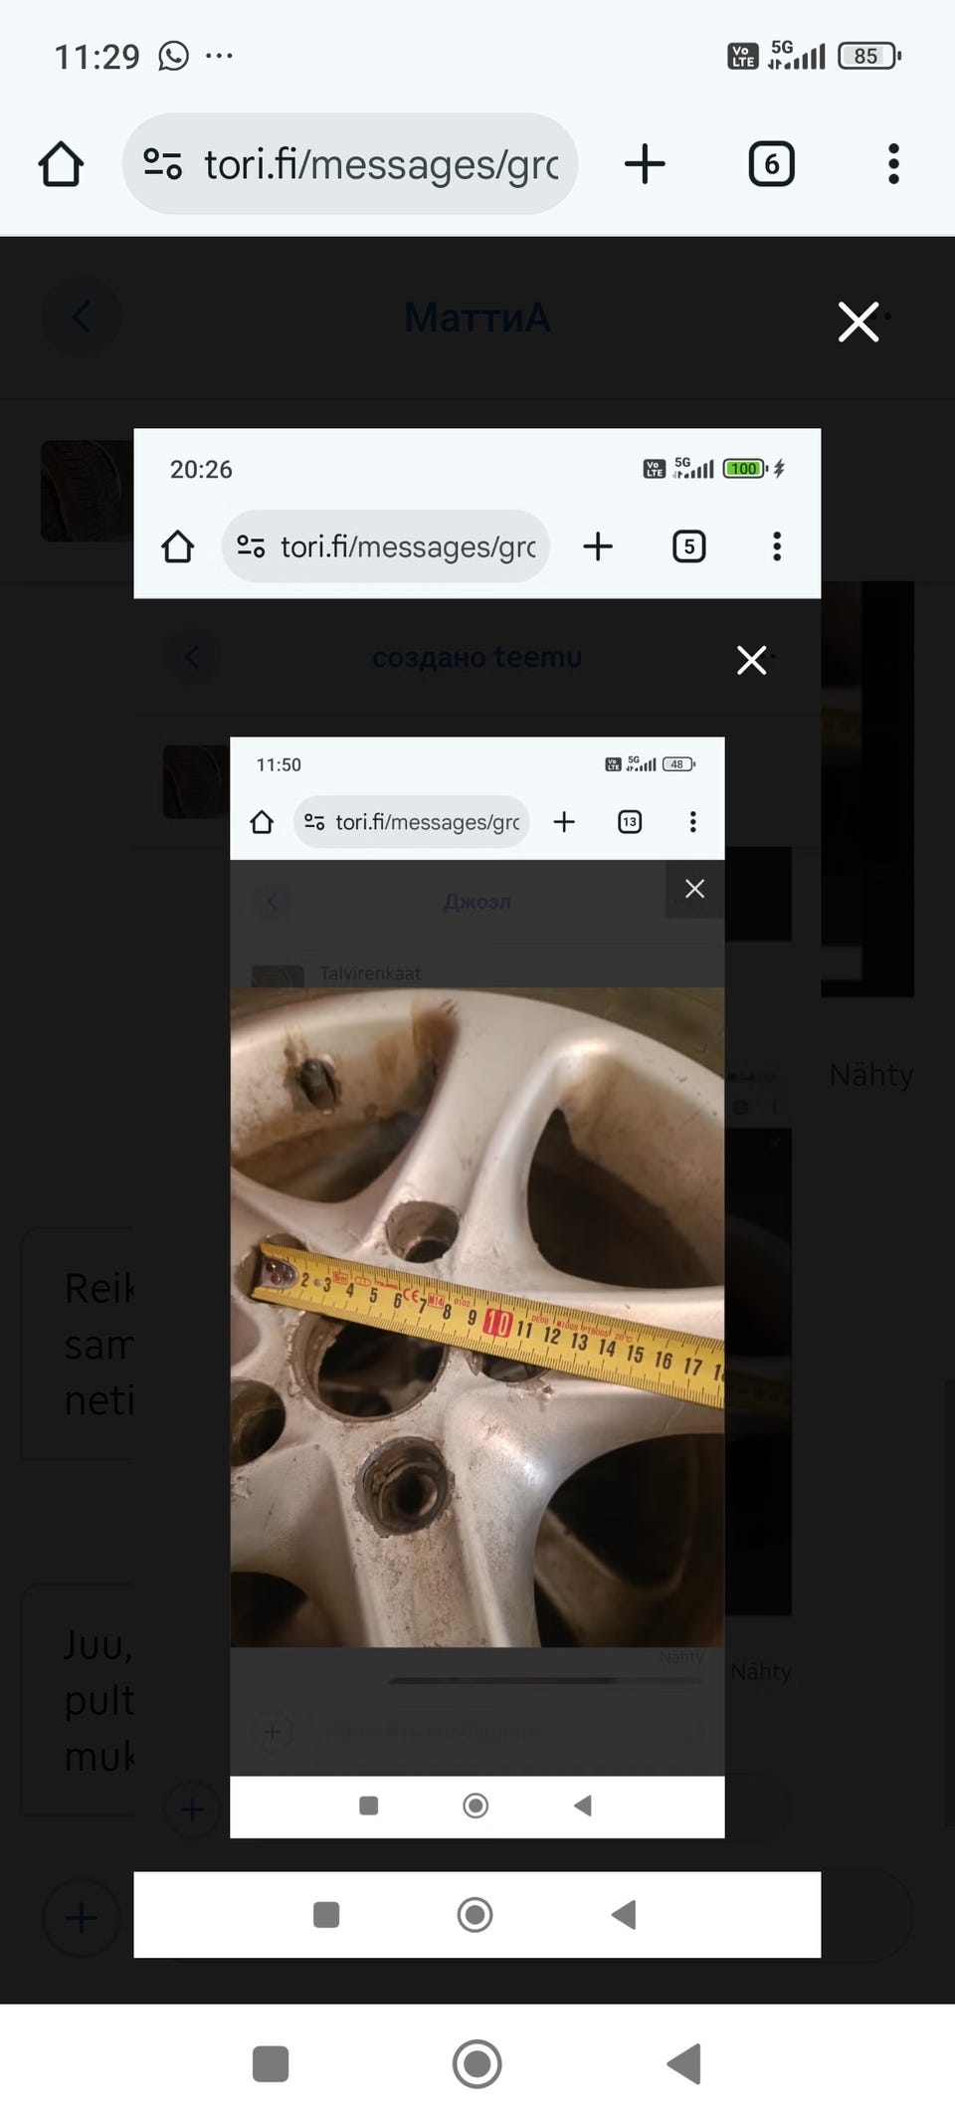Tap the Android recent apps square at the screen bottom
Screen dimensions: 955x2124
(271, 2064)
